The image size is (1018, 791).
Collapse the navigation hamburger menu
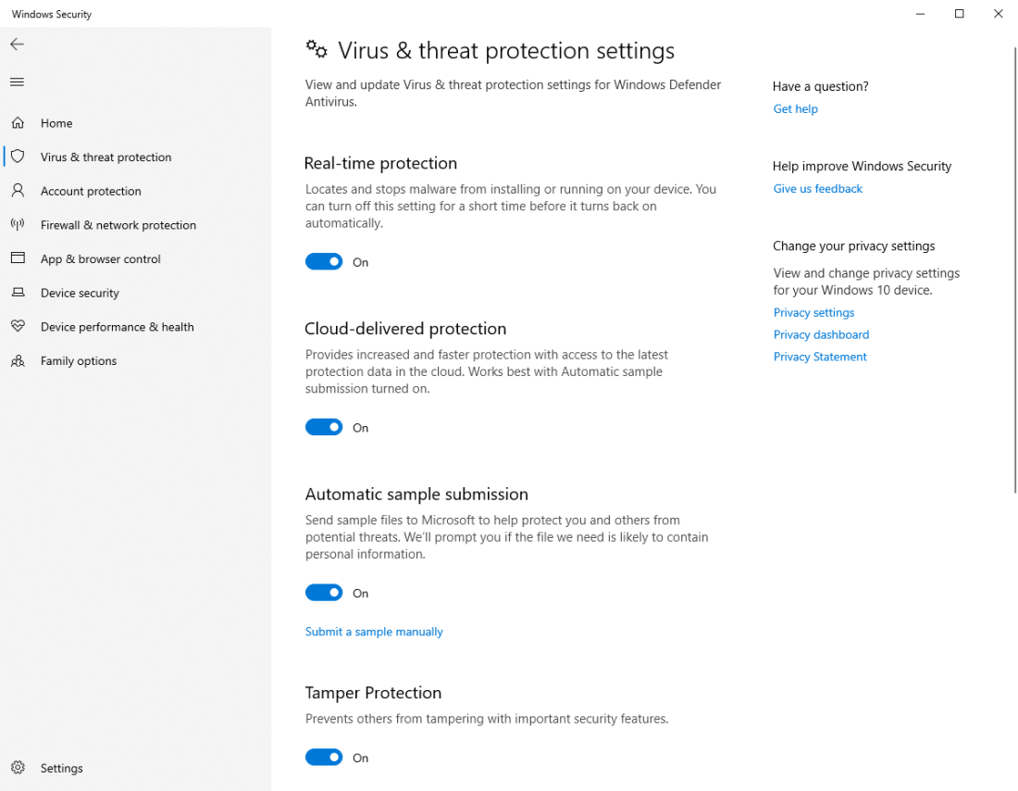coord(17,82)
